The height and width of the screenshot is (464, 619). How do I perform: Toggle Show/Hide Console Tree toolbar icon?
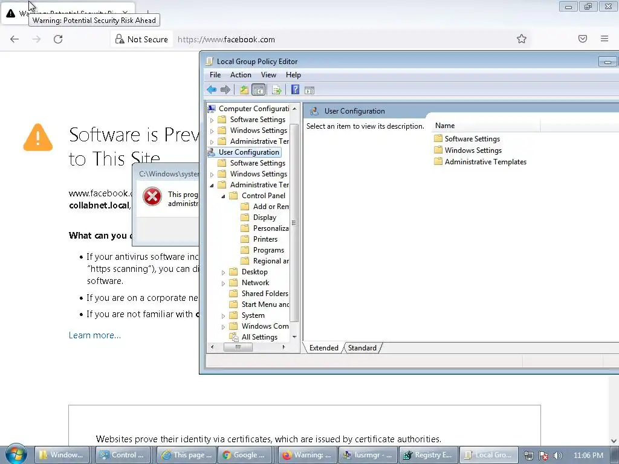(259, 90)
